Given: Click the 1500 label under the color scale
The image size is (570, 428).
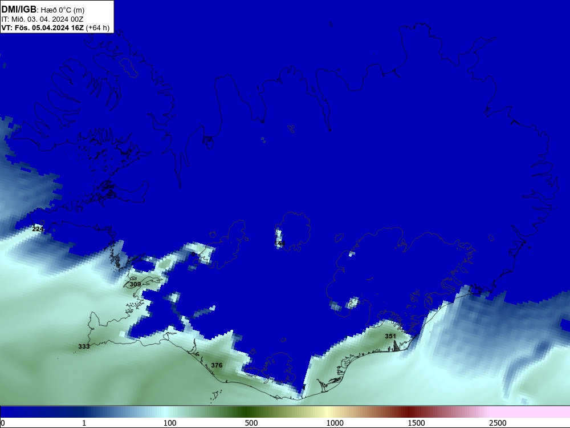Looking at the screenshot, I should coord(416,423).
